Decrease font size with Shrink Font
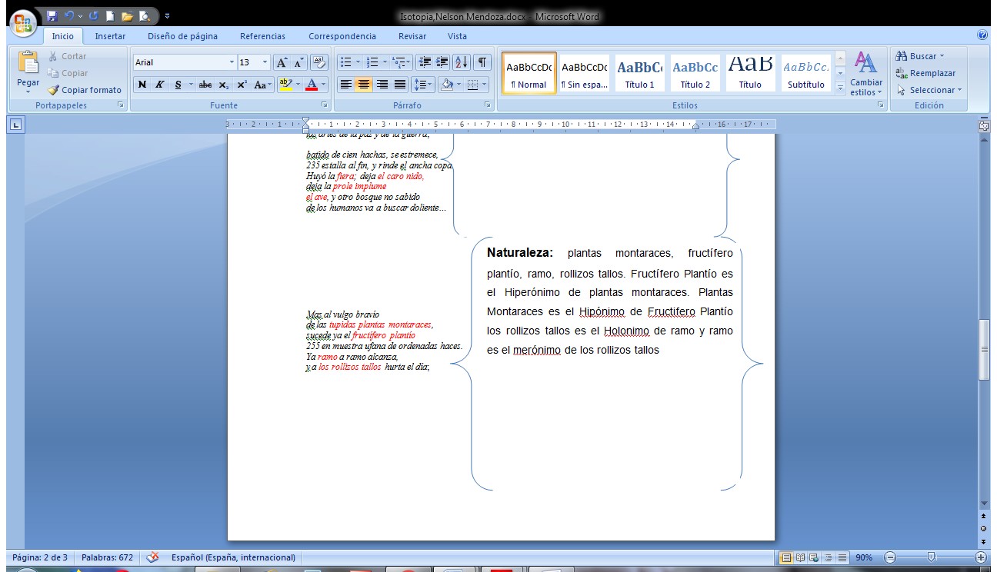Viewport: 997px width, 572px height. coord(298,62)
